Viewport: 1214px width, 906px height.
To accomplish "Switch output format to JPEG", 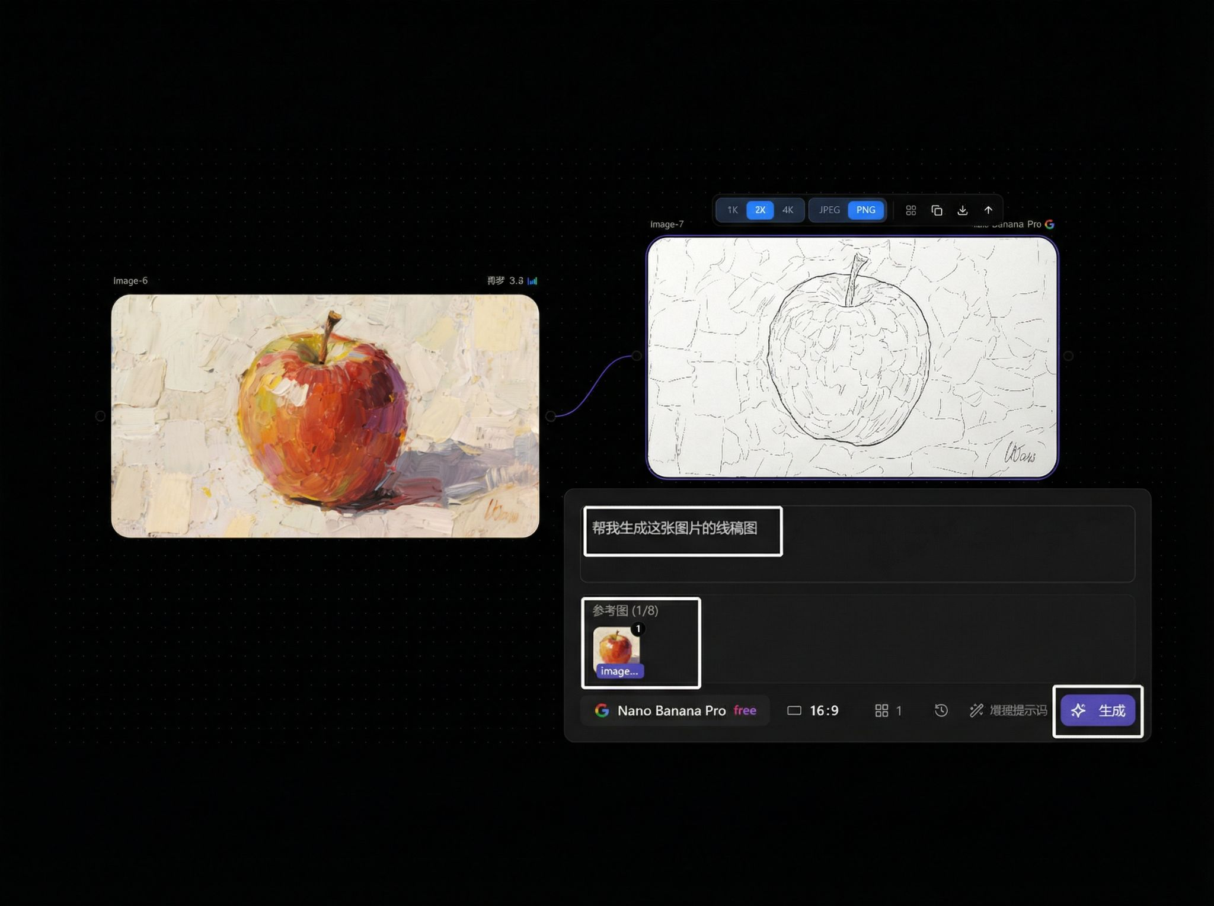I will point(829,210).
